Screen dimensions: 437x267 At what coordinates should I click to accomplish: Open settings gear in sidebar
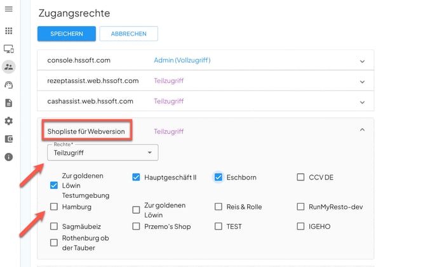point(9,121)
